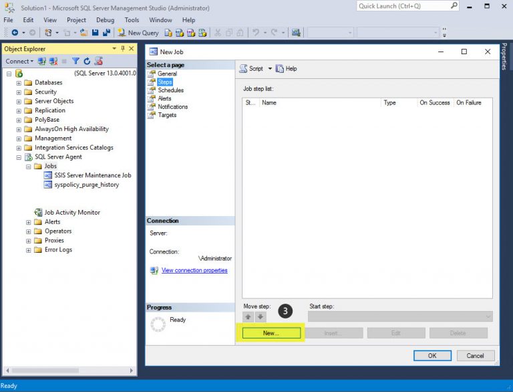This screenshot has height=392, width=513.
Task: Click the New Project toolbar icon
Action: 48,33
